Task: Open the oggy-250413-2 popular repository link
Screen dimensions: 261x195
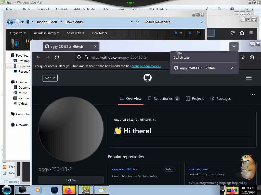Action: click(125, 169)
